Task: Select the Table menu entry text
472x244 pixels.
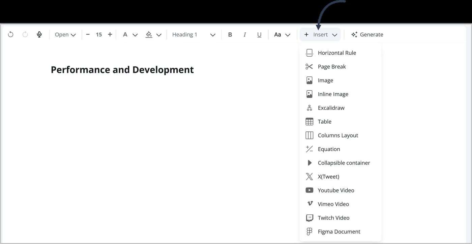Action: tap(325, 122)
